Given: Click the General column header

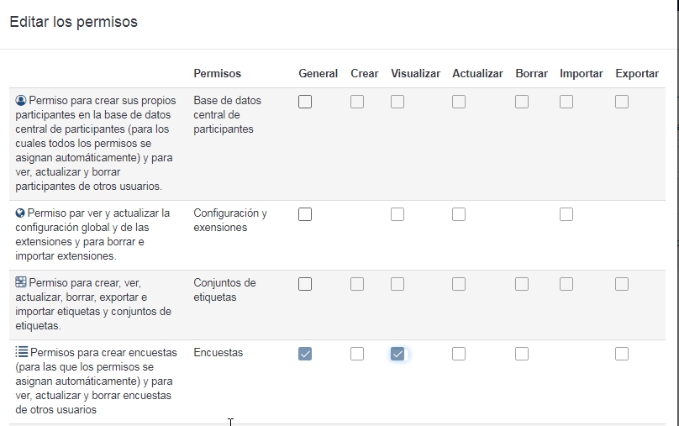Looking at the screenshot, I should 318,73.
